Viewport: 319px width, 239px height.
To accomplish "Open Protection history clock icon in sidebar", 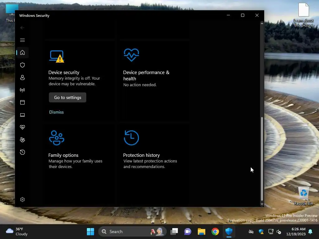I will (x=22, y=152).
